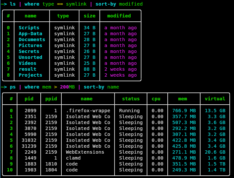Select the Secrets entry in ls table
Viewport: 234px width, 178px height.
point(29,51)
